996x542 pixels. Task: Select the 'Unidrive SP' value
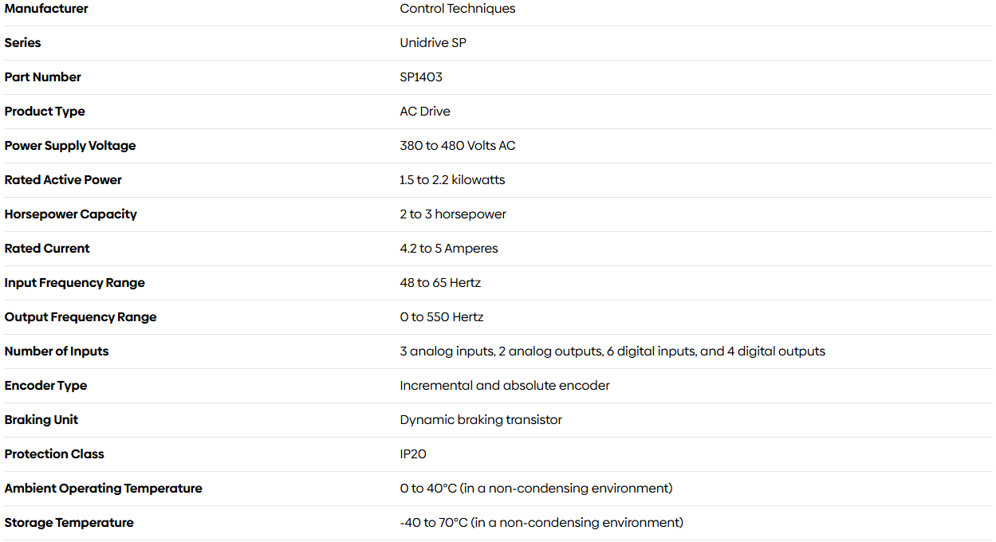[x=433, y=43]
